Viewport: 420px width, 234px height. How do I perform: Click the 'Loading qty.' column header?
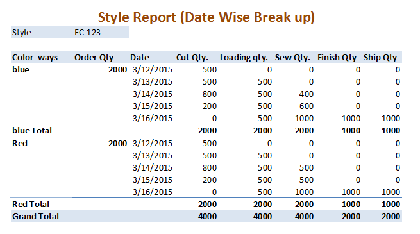244,58
